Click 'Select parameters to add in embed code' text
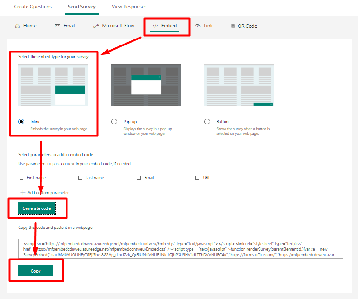 (55, 155)
